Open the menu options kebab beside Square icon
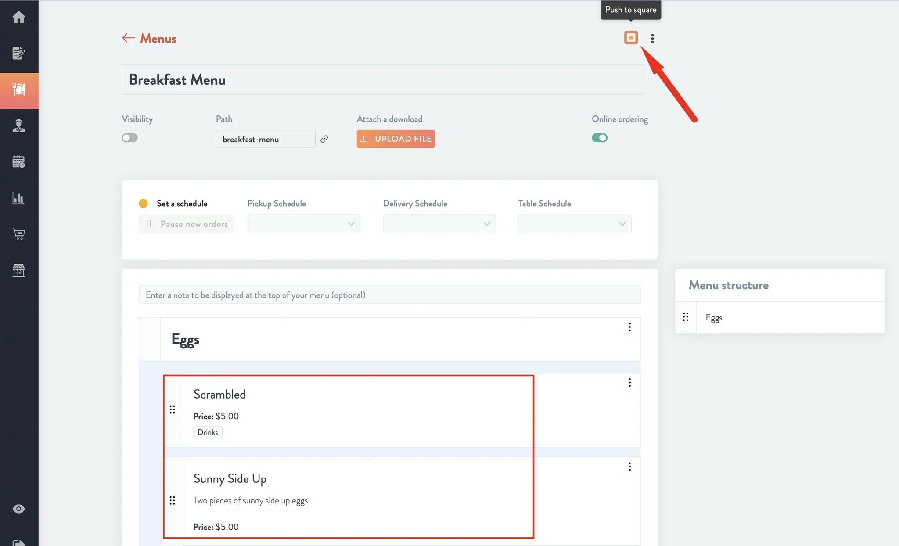Screen dimensions: 899x546 point(652,39)
